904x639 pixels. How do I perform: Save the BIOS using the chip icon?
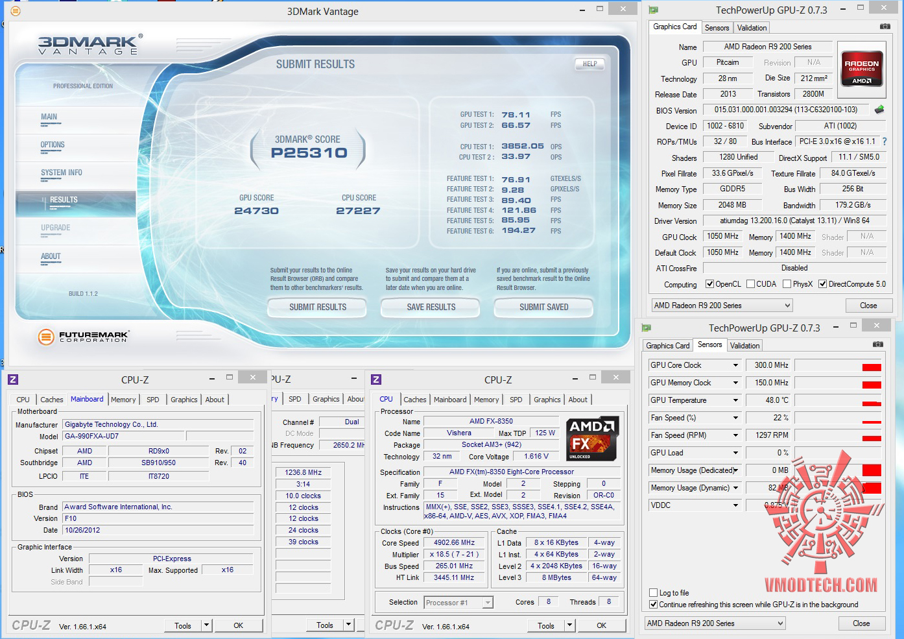coord(879,110)
